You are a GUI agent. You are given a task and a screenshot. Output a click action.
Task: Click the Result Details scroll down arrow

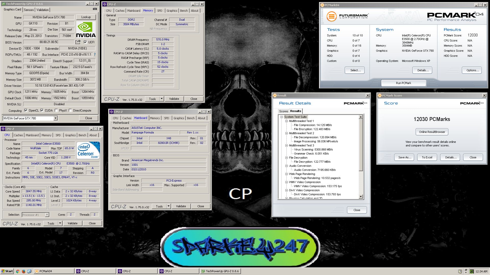pos(361,197)
